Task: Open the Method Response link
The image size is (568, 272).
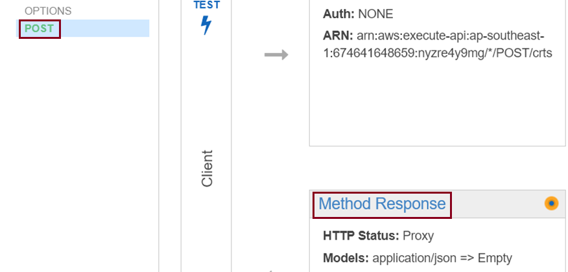Action: (382, 204)
